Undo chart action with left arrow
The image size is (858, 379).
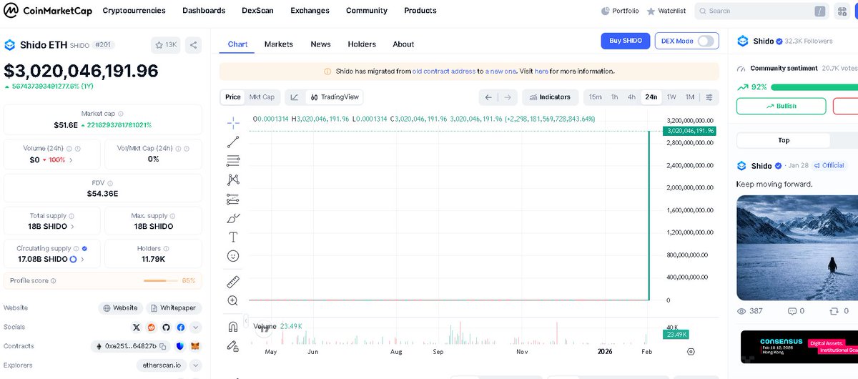pyautogui.click(x=488, y=97)
